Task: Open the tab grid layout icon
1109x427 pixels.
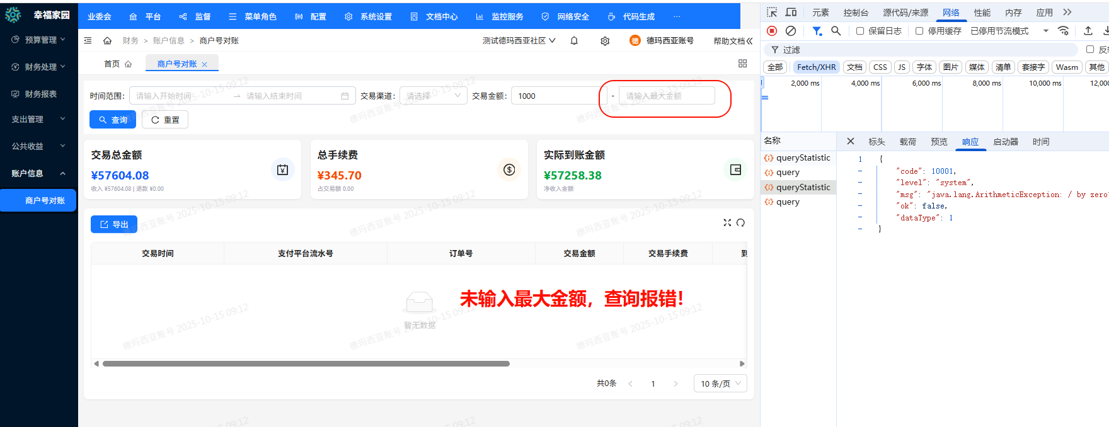Action: pyautogui.click(x=742, y=64)
